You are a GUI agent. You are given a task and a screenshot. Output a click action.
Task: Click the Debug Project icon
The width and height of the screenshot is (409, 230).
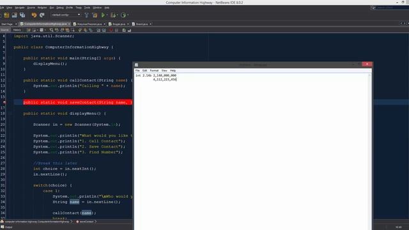[x=113, y=15]
